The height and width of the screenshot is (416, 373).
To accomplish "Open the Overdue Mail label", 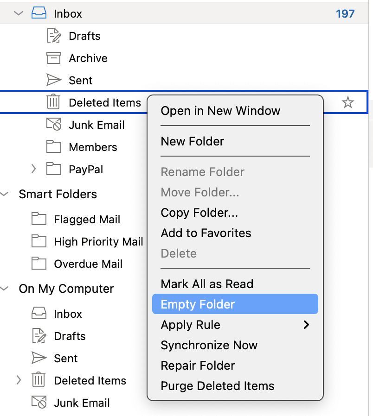I will (88, 264).
